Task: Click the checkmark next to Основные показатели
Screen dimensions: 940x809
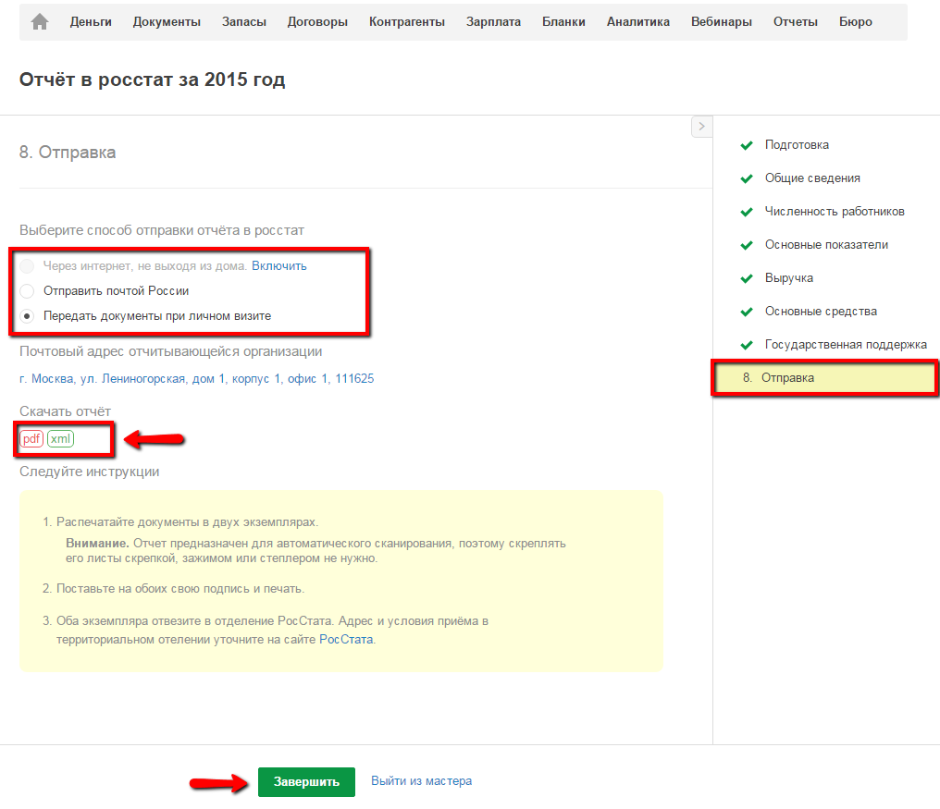Action: tap(747, 245)
